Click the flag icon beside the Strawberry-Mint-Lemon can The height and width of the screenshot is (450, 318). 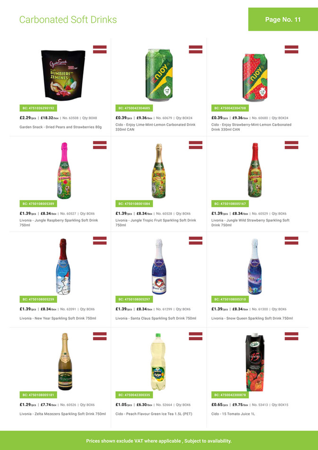tap(292, 49)
